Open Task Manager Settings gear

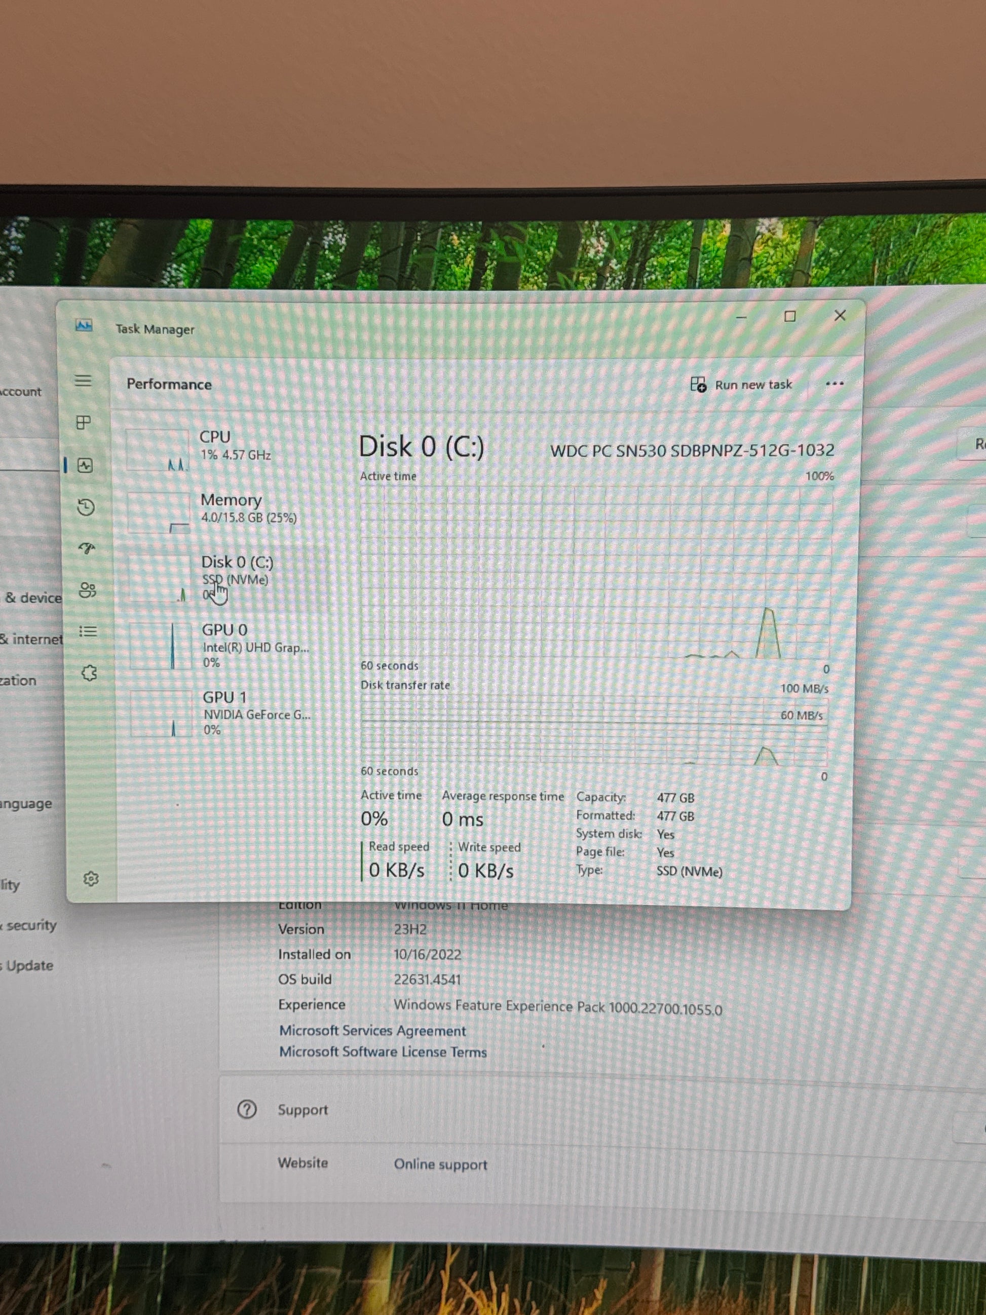91,879
